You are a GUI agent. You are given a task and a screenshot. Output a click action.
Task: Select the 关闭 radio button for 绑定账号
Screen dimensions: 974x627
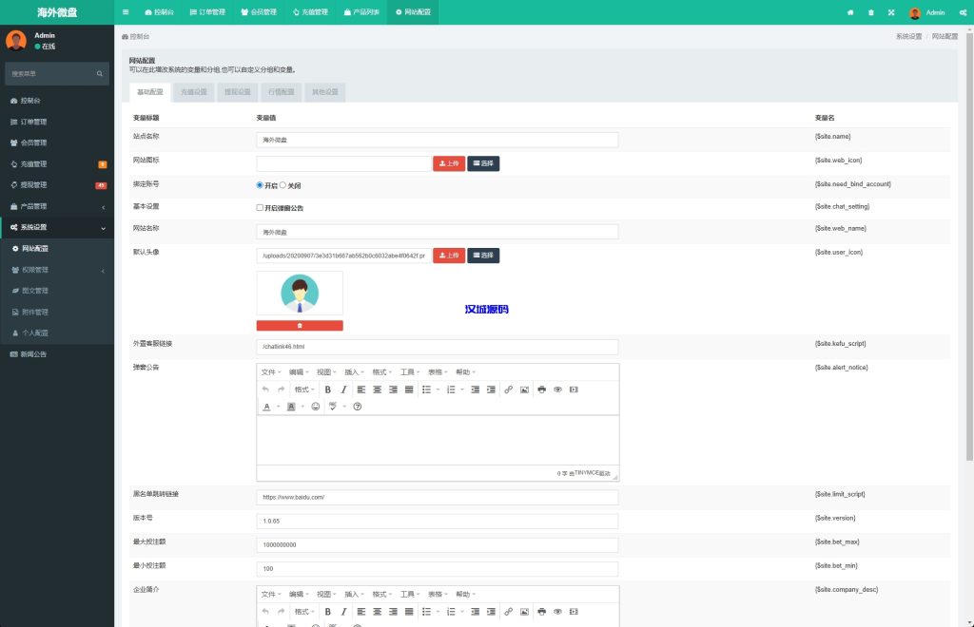coord(282,185)
